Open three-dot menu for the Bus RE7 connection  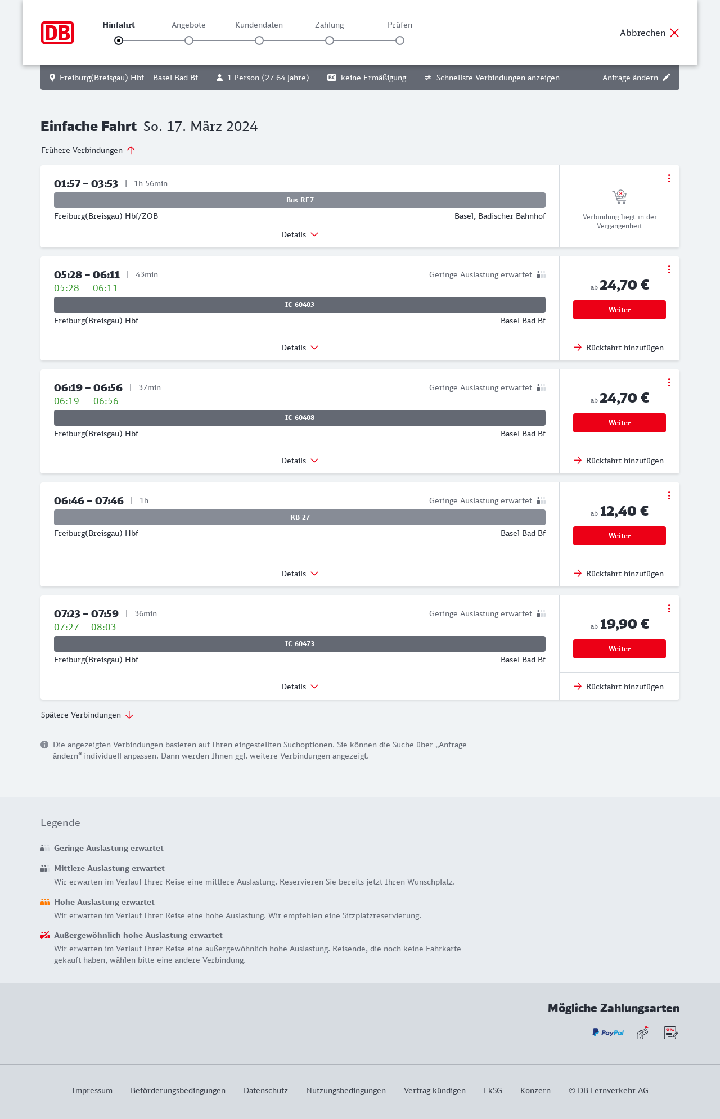(669, 178)
